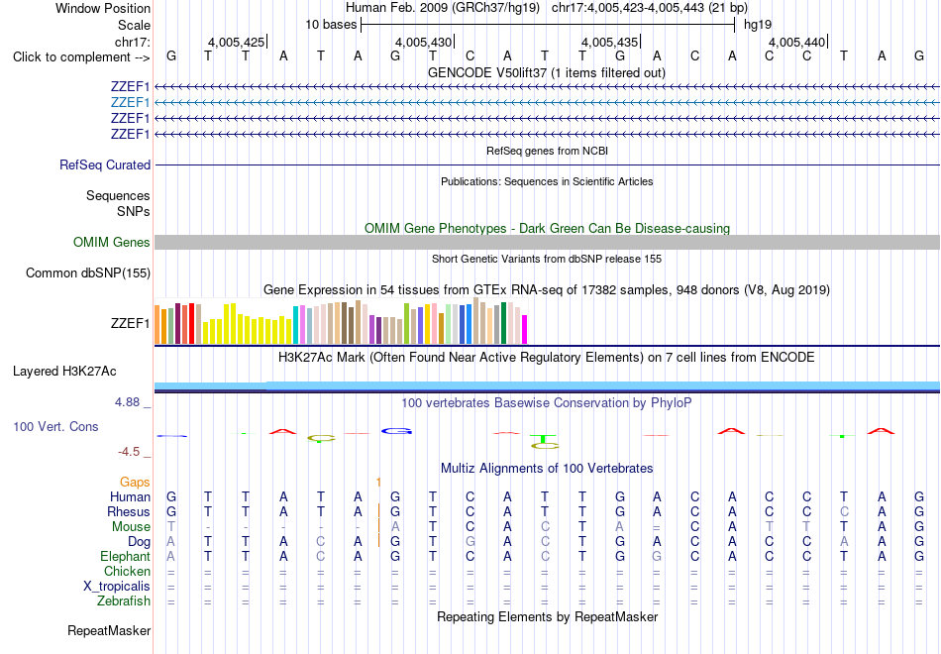The height and width of the screenshot is (654, 941).
Task: Click the light-blue H3K27Ac signal band
Action: pos(547,385)
